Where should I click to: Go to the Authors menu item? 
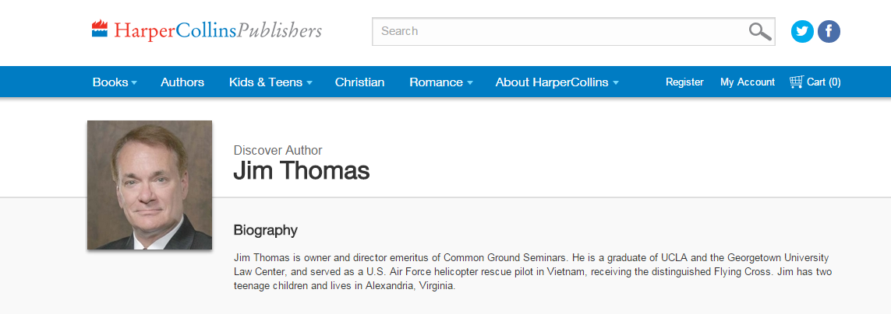point(182,82)
